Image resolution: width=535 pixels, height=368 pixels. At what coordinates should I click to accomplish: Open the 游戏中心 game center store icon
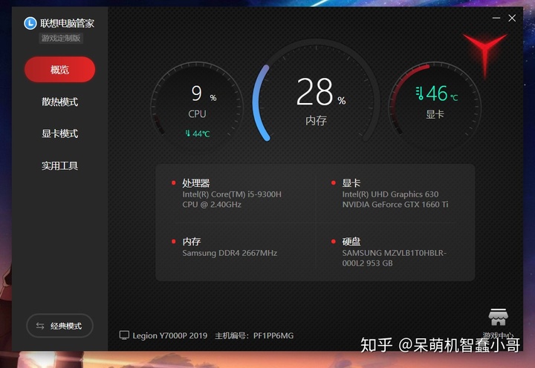pos(498,318)
